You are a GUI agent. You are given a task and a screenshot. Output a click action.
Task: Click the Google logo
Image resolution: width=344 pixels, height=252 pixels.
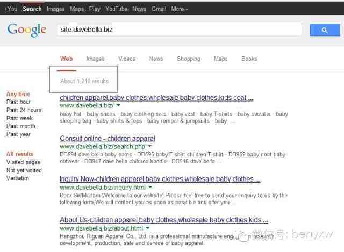click(x=27, y=30)
